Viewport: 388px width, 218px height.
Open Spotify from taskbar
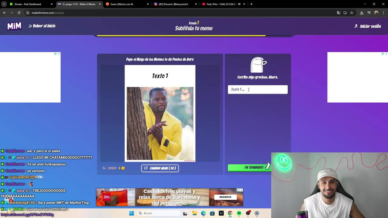pos(239,213)
